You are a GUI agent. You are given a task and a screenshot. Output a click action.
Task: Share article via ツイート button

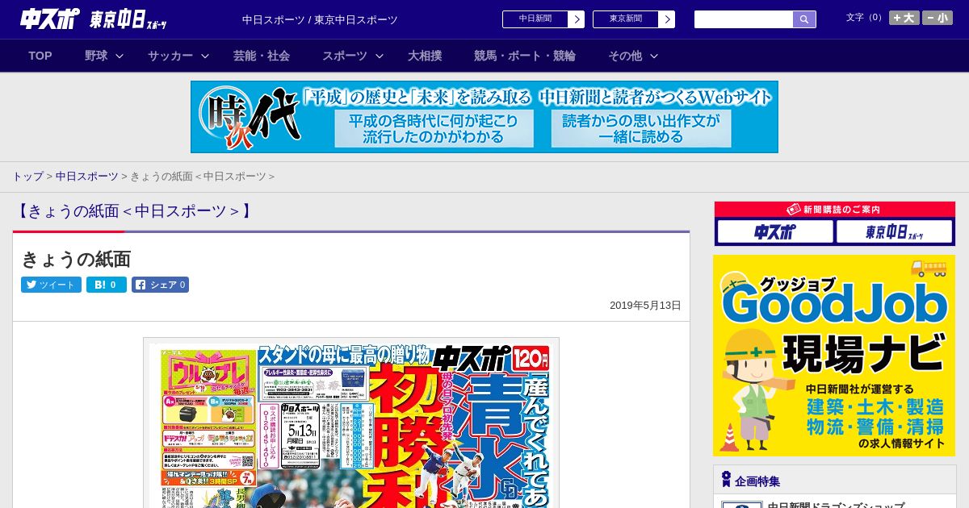51,285
